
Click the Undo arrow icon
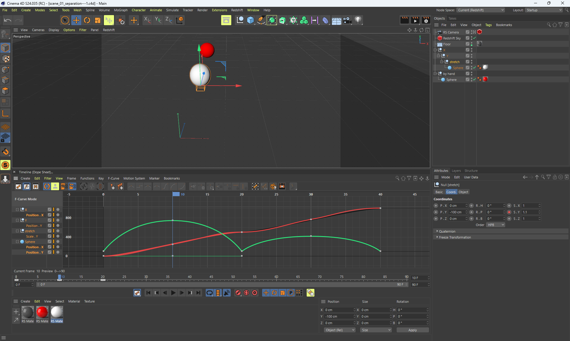click(x=8, y=20)
